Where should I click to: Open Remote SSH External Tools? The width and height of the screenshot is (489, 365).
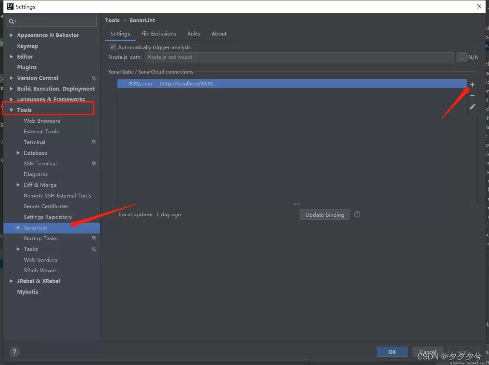[57, 196]
